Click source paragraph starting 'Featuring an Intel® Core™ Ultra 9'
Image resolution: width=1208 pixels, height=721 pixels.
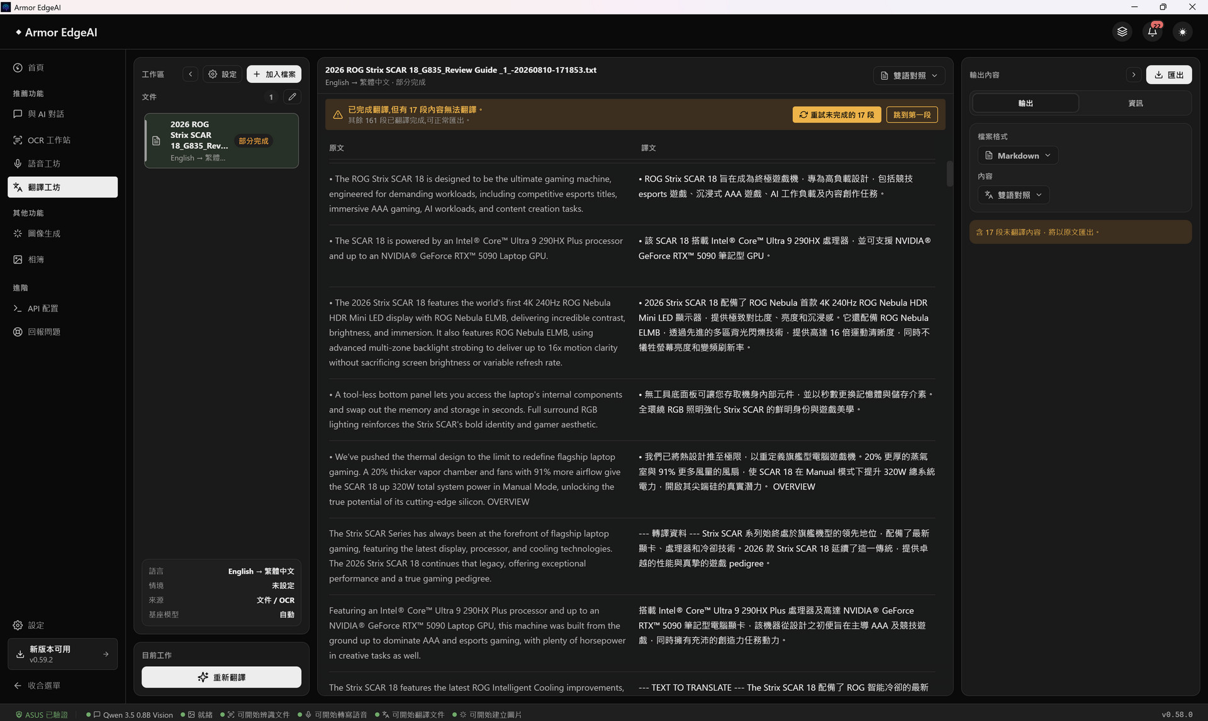coord(476,633)
